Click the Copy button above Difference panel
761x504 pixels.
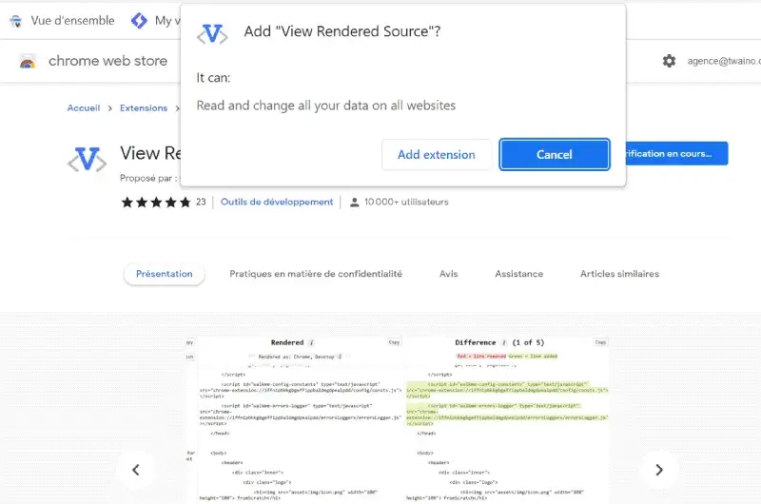coord(600,342)
